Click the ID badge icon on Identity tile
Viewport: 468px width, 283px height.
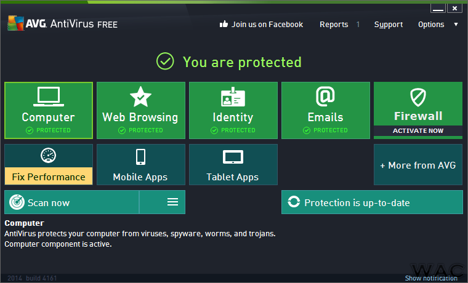pyautogui.click(x=233, y=97)
